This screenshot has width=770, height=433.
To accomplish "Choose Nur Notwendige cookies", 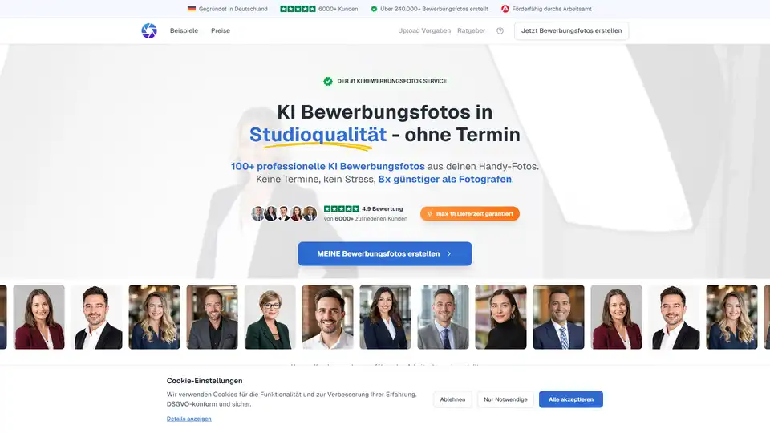I will coord(505,399).
